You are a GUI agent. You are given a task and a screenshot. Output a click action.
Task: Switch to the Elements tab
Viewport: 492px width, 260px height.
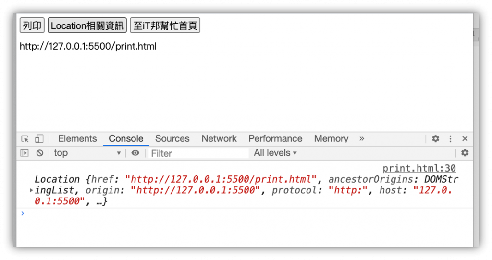pyautogui.click(x=77, y=138)
